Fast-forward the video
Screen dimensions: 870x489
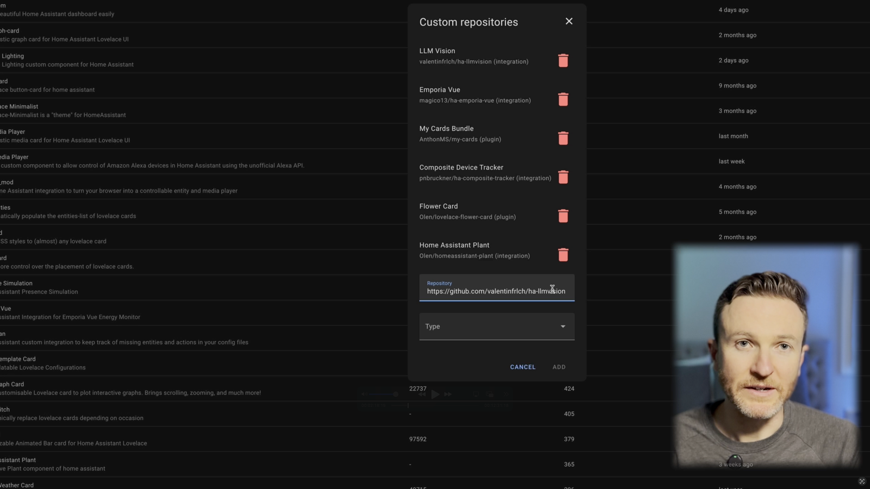pyautogui.click(x=448, y=394)
